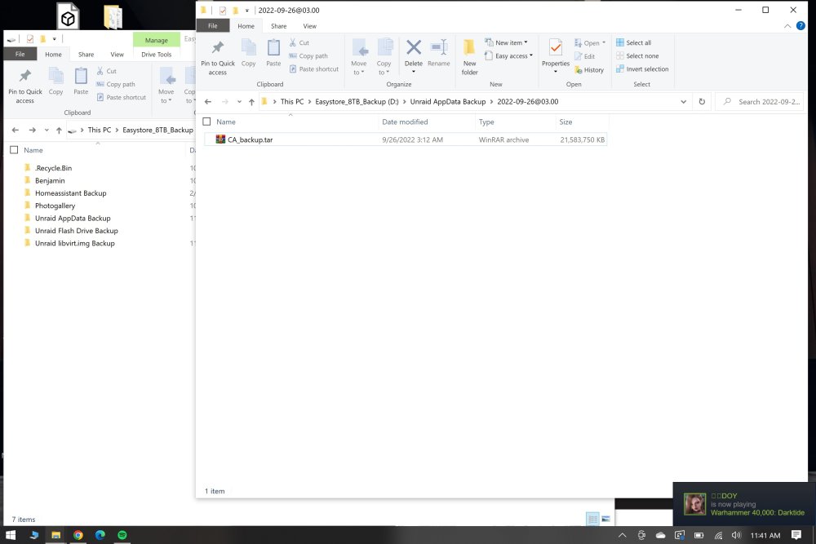Open the volume control in system tray
816x544 pixels.
(736, 535)
